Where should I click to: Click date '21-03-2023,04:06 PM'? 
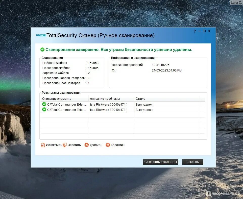coord(167,70)
